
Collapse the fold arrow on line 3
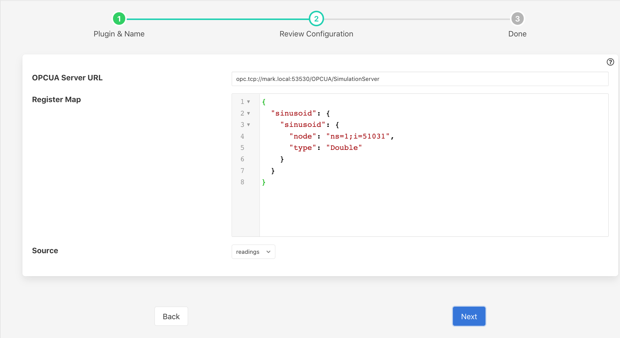tap(248, 125)
